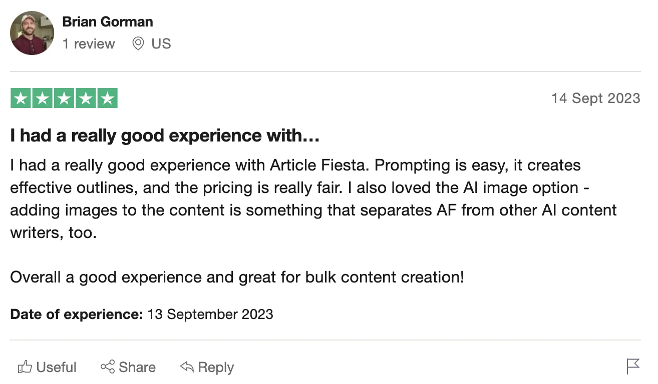Click the review date 14 Sept 2023

(x=595, y=98)
